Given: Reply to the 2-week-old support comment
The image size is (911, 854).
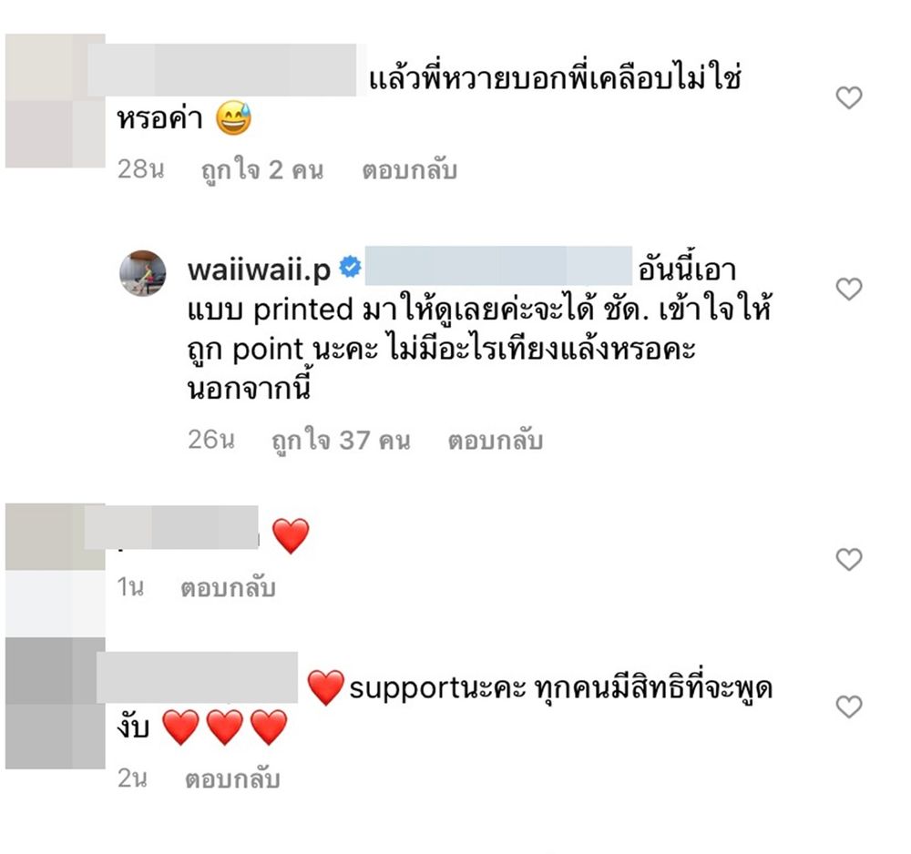Looking at the screenshot, I should (x=232, y=779).
